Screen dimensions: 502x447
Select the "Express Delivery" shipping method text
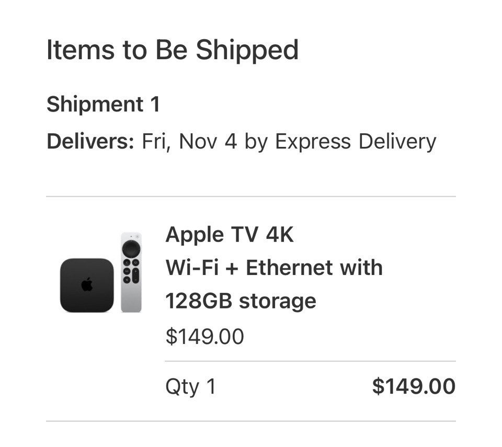tap(356, 142)
